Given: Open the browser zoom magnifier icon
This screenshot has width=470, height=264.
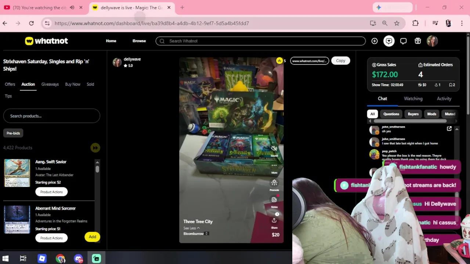Looking at the screenshot, I should coord(384,23).
